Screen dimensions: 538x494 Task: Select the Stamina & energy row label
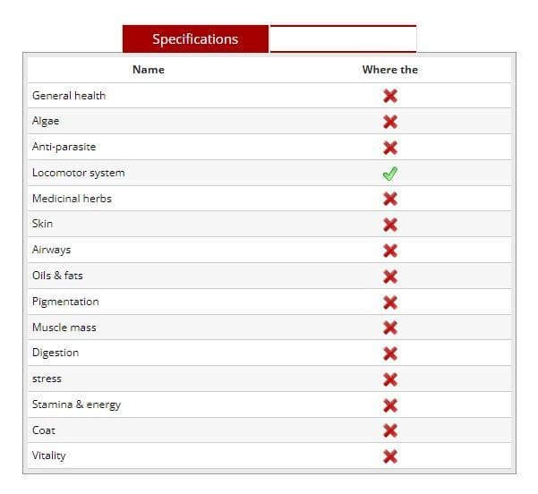click(76, 405)
